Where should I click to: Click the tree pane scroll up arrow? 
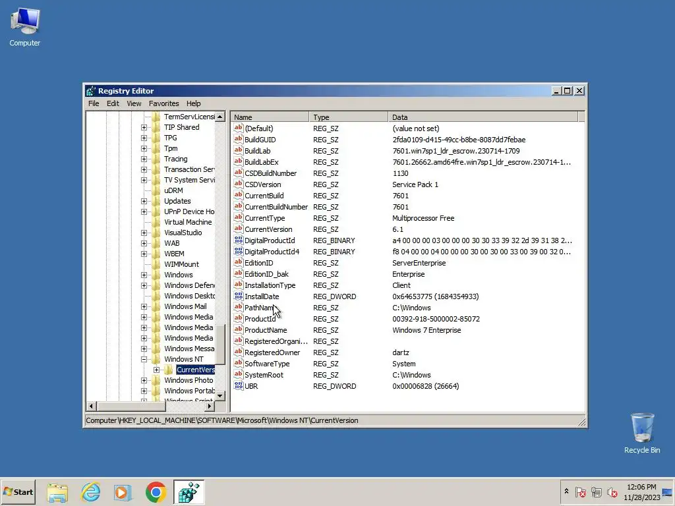click(x=220, y=117)
